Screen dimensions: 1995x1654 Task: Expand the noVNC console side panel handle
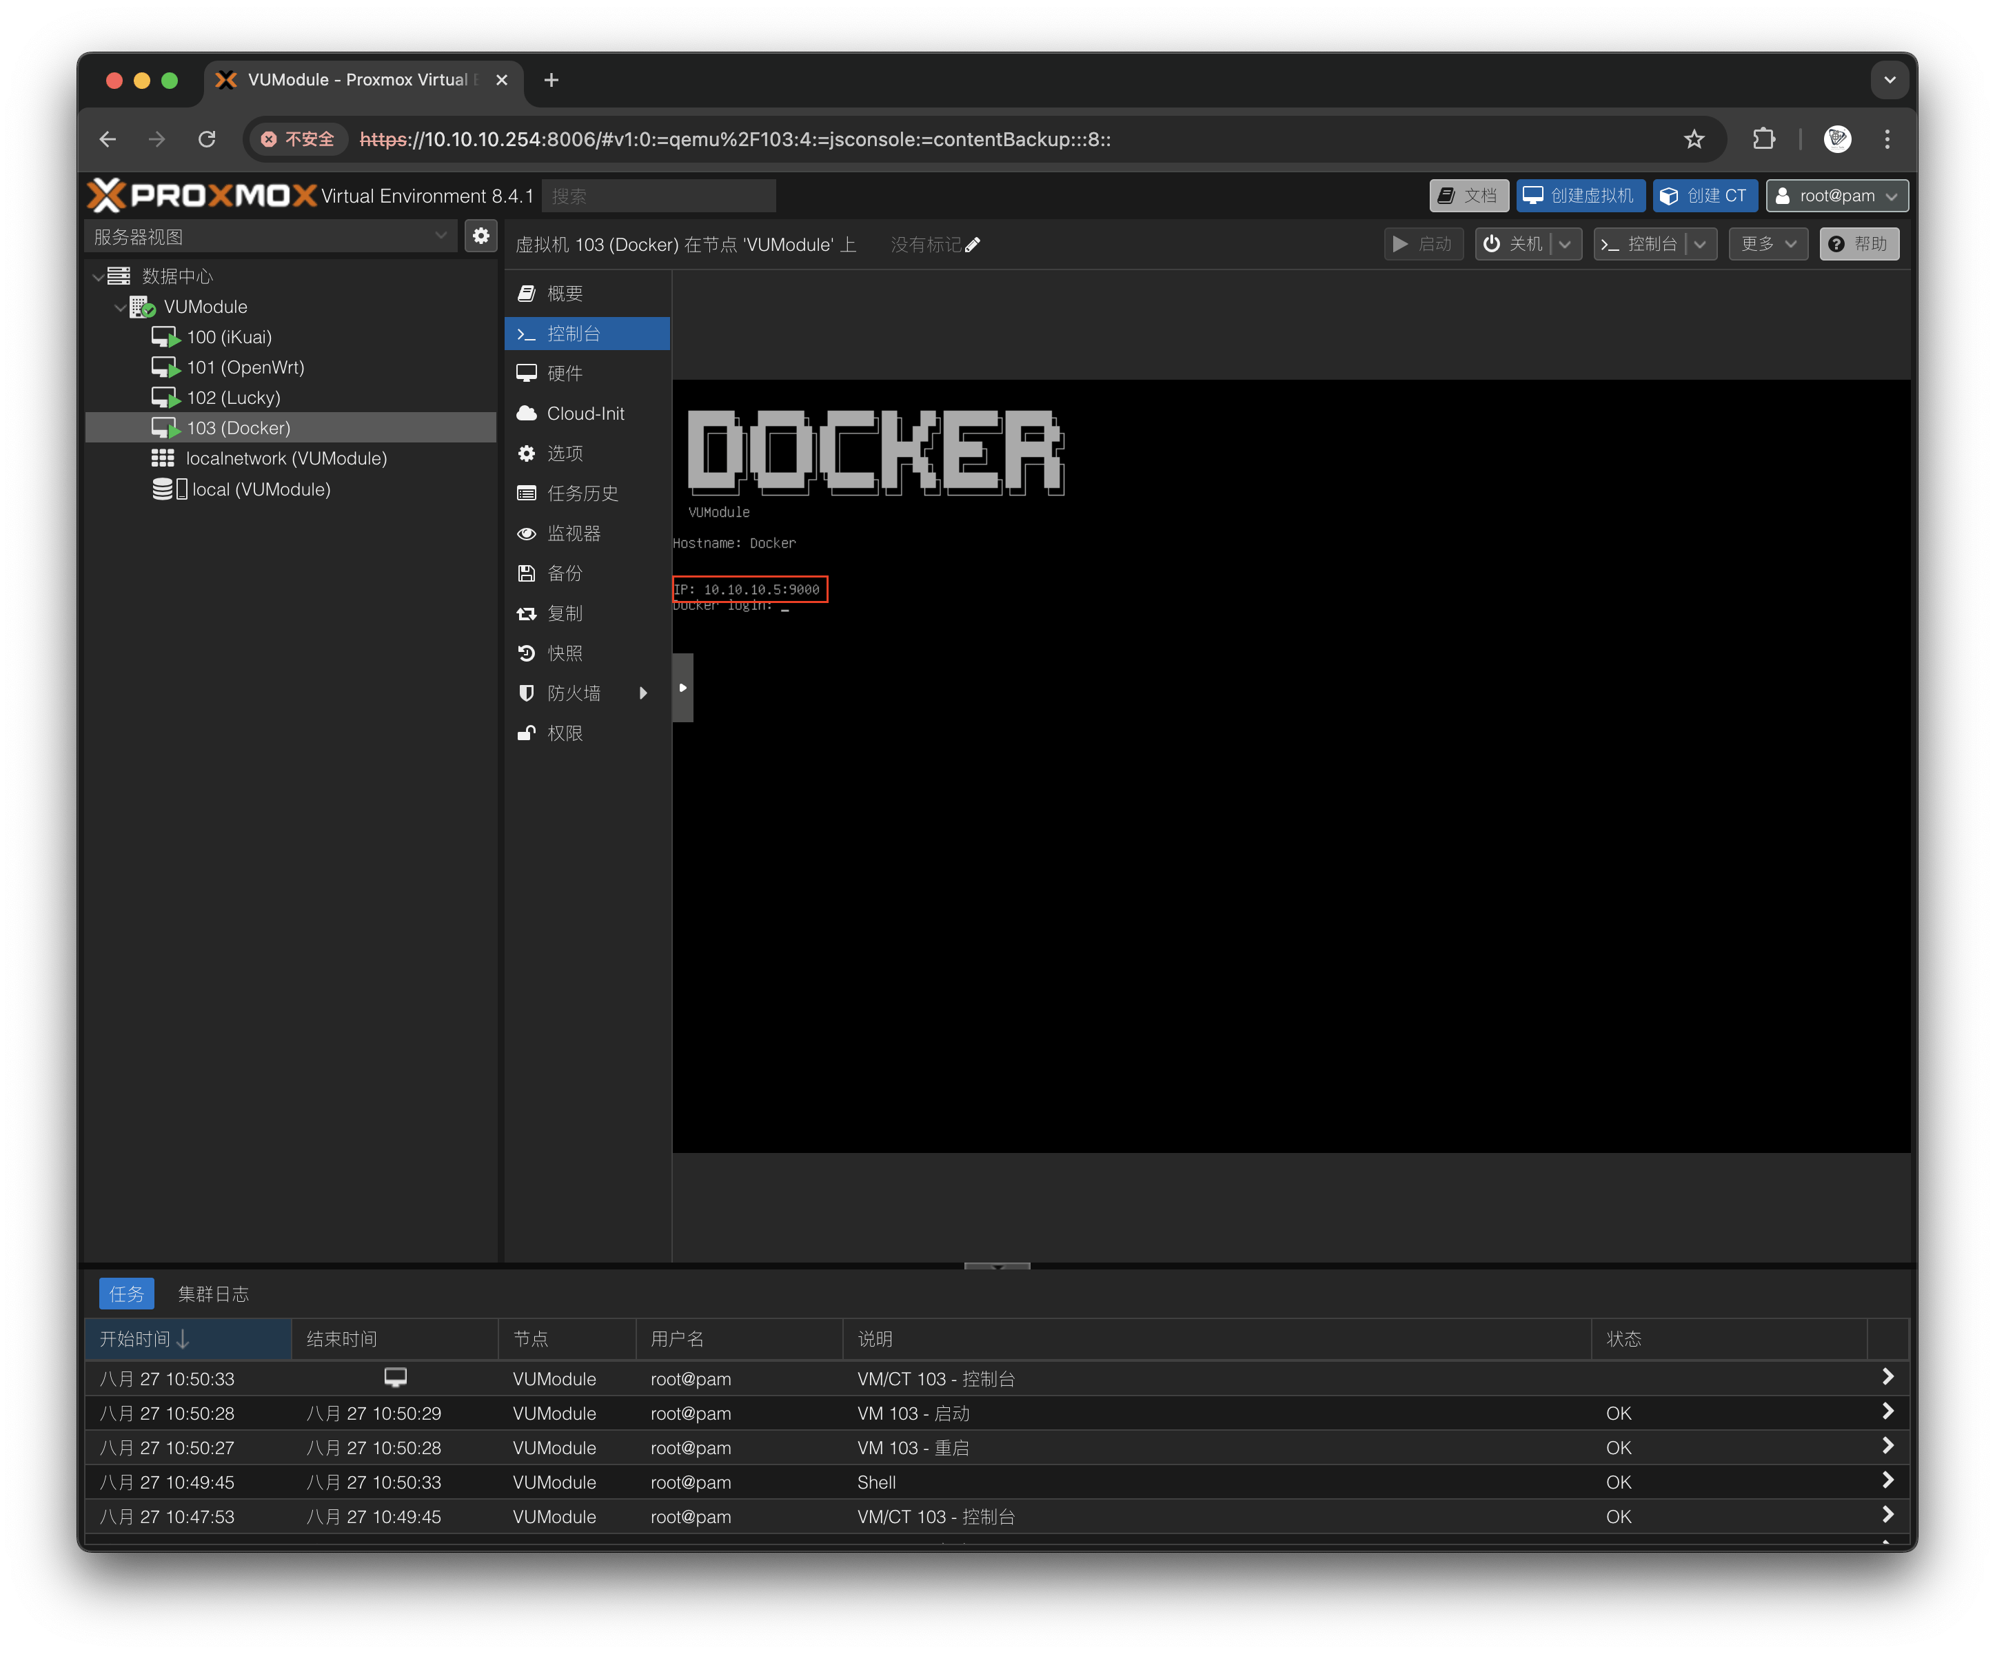coord(682,687)
